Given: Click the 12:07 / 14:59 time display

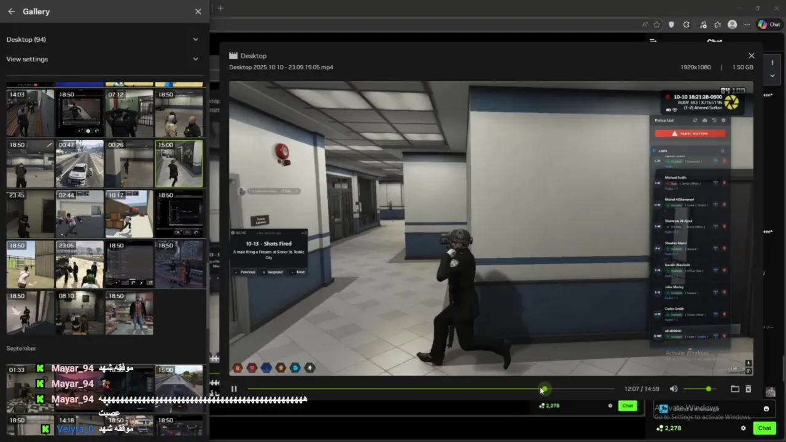Looking at the screenshot, I should (x=642, y=389).
